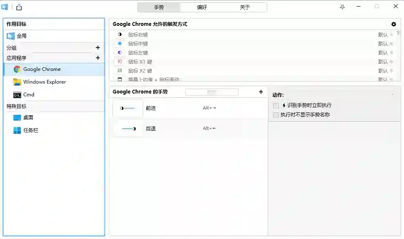Select 全局 target
Screen dimensions: 404x239
click(54, 36)
